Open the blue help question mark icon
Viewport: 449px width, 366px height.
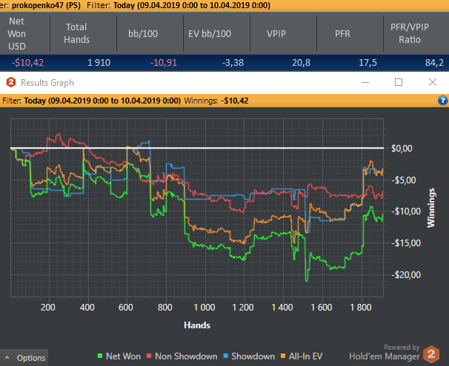tap(442, 101)
